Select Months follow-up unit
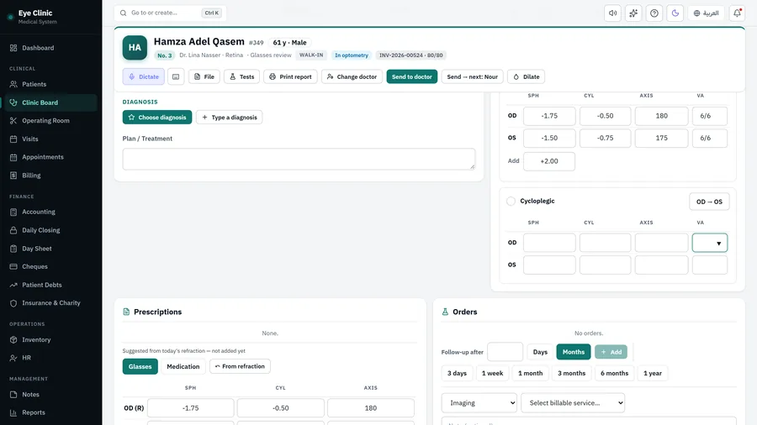This screenshot has height=425, width=757. pos(574,352)
